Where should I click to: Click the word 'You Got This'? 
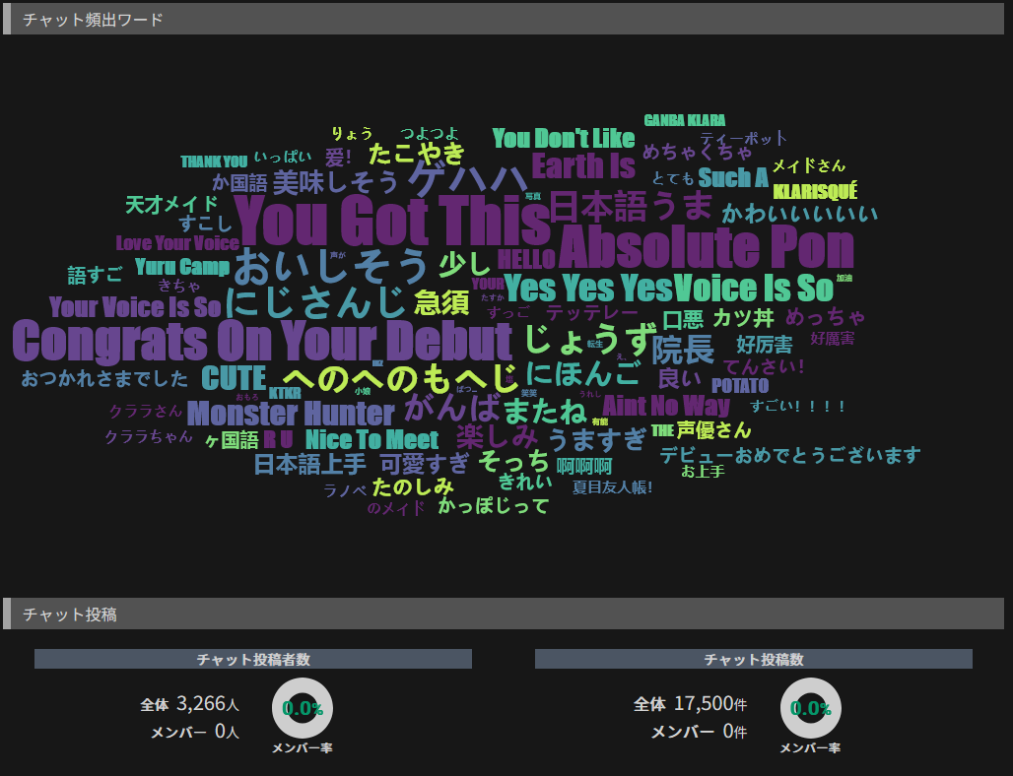[x=394, y=221]
